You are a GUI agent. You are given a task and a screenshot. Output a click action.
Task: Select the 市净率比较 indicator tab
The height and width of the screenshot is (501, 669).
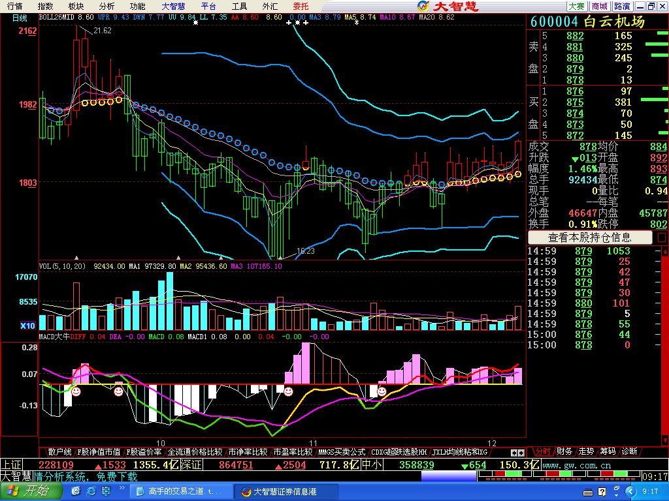(x=248, y=452)
